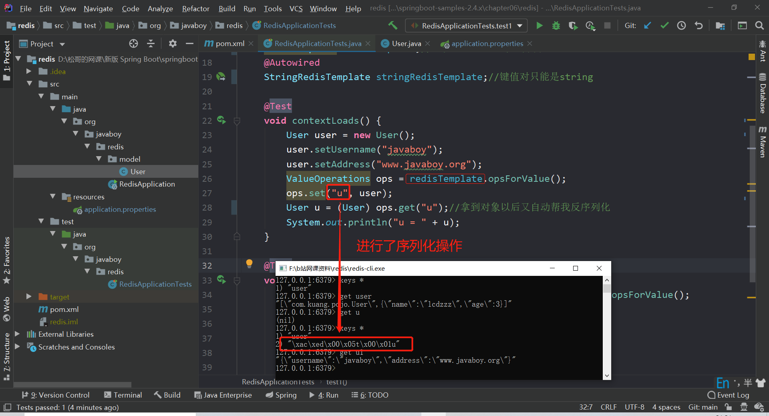Viewport: 769px width, 416px height.
Task: Open the File menu
Action: click(x=26, y=8)
